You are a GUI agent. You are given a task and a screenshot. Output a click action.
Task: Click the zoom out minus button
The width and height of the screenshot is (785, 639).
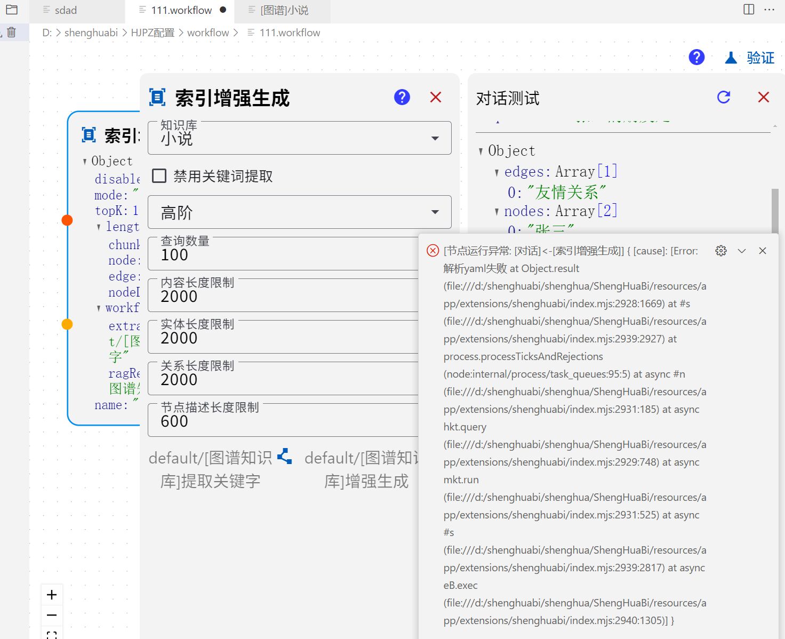[52, 616]
